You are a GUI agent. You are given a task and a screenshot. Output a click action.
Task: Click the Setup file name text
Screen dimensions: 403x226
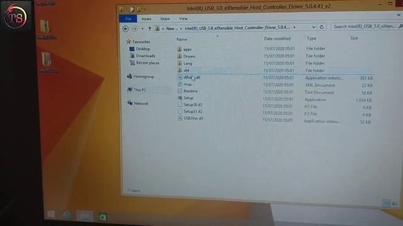click(x=188, y=98)
